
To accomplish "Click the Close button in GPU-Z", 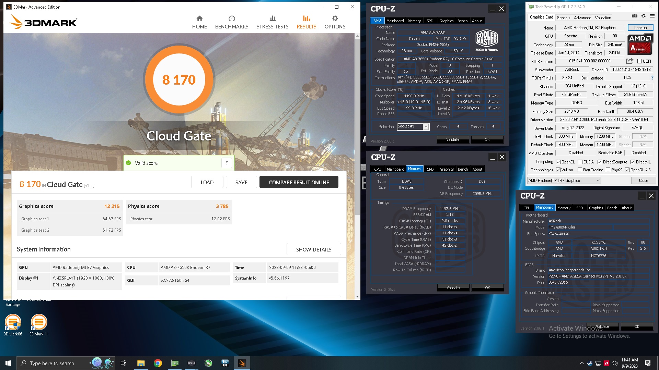I will point(644,181).
